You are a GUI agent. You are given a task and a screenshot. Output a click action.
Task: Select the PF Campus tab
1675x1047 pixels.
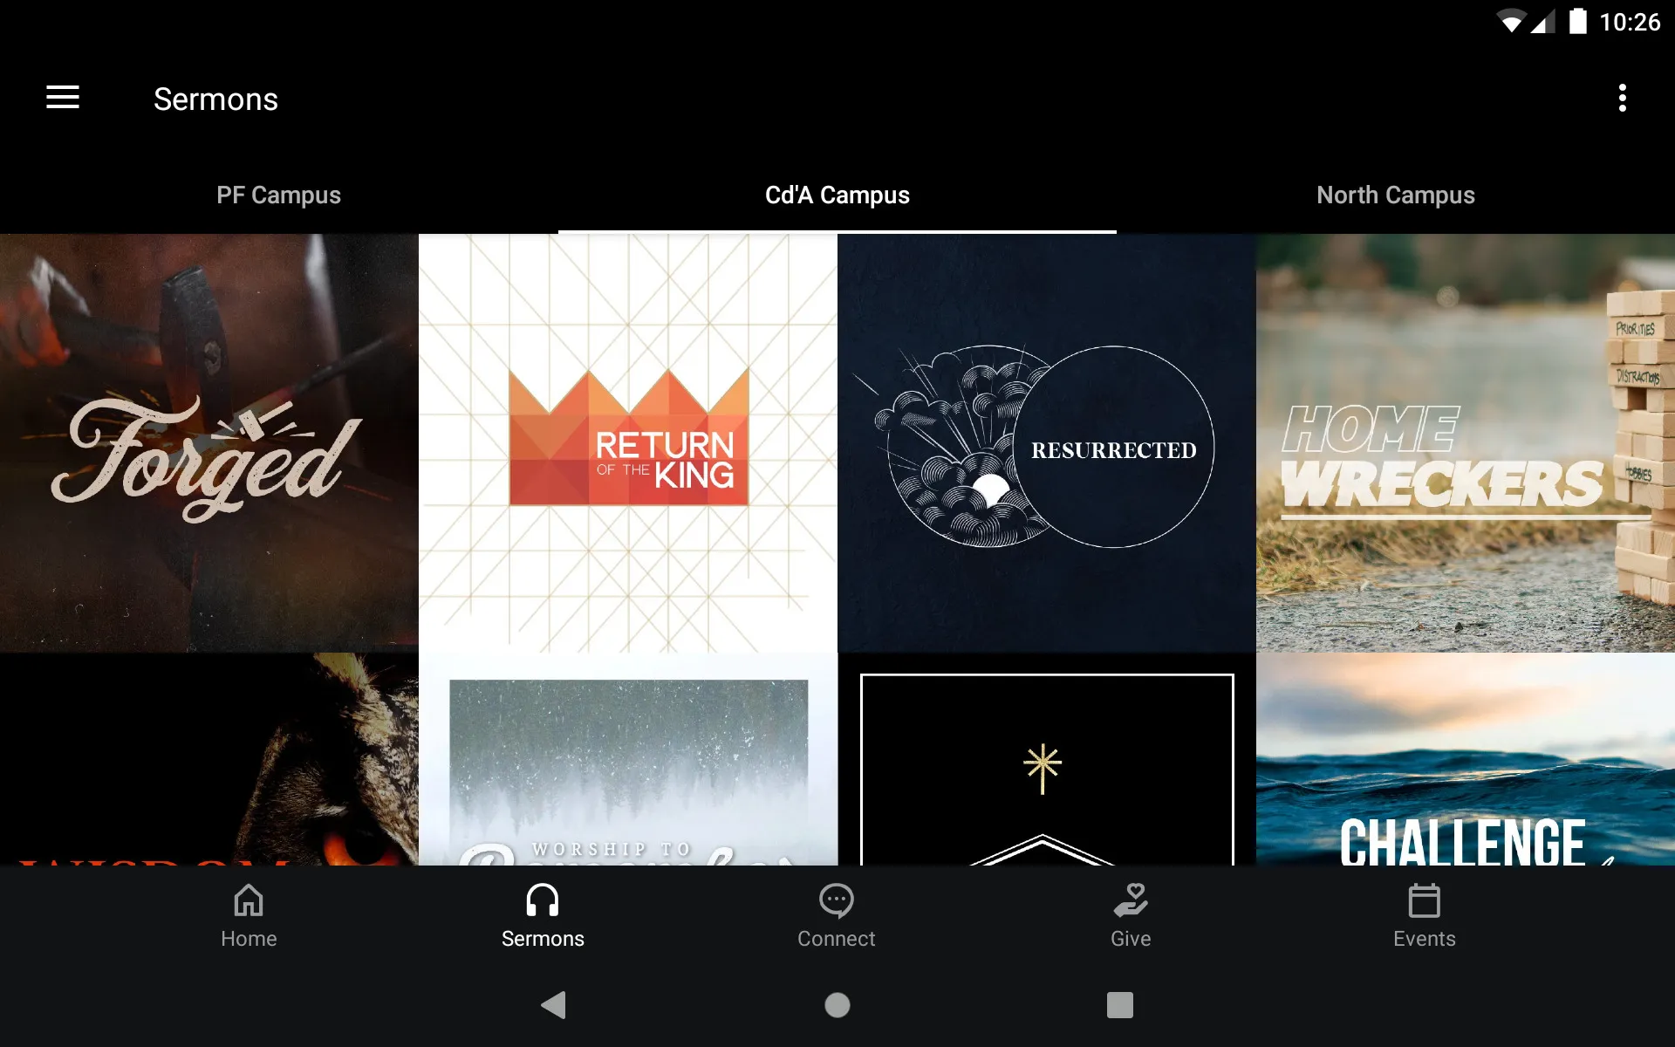pyautogui.click(x=278, y=195)
